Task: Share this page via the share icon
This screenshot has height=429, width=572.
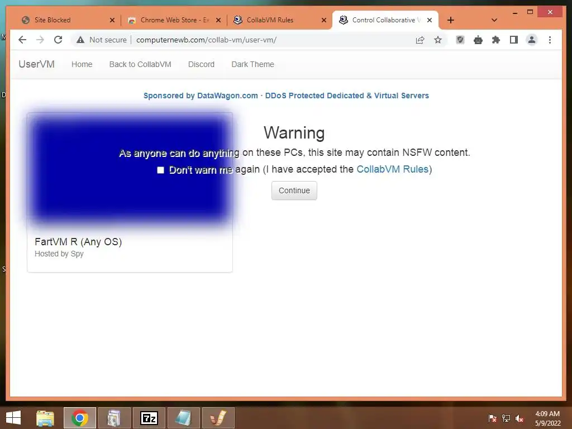Action: tap(420, 40)
